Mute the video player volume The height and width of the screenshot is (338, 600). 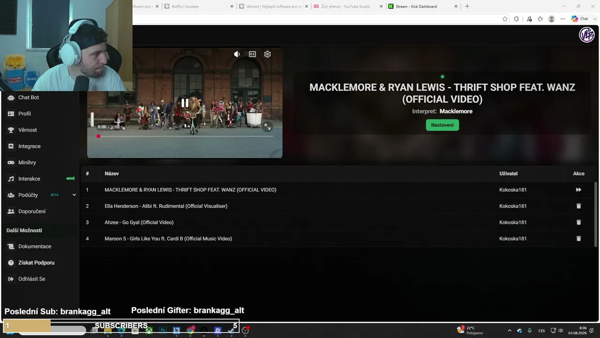(x=237, y=54)
